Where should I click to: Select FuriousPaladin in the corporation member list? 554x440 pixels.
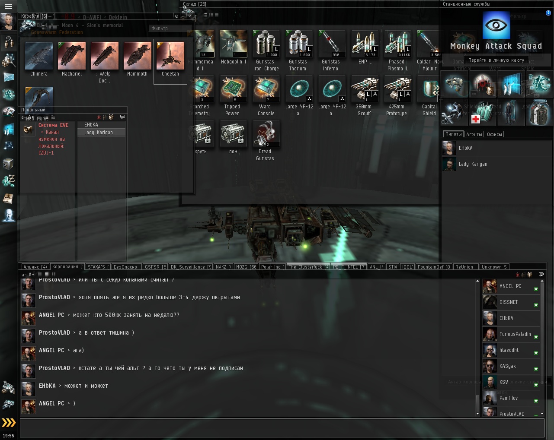(511, 334)
